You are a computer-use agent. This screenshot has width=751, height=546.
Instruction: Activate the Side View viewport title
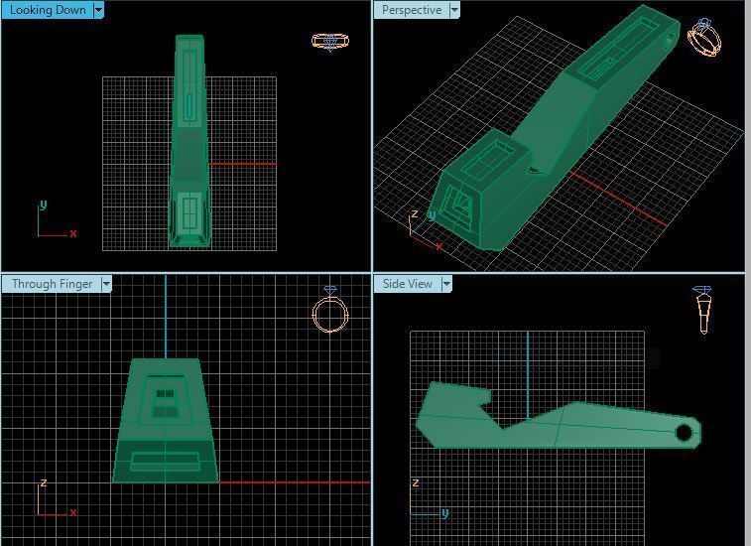(x=408, y=284)
